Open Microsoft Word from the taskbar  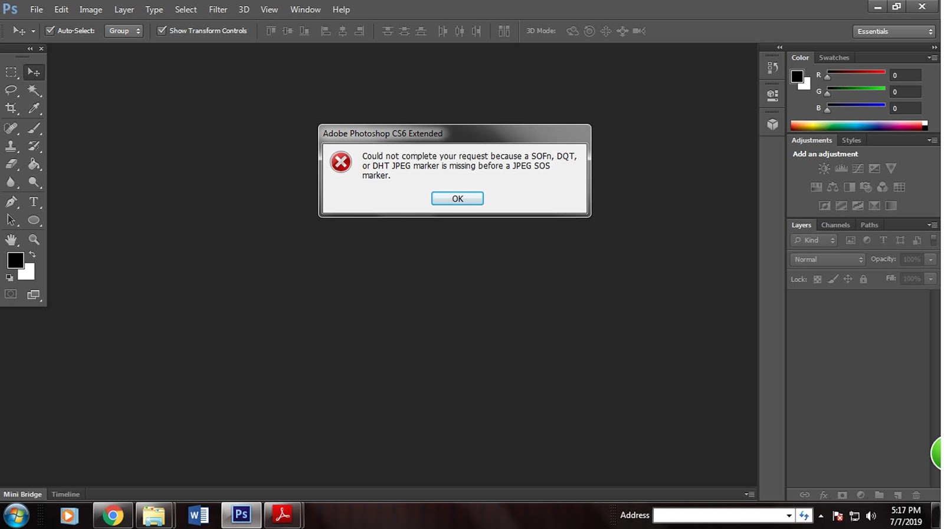click(x=198, y=515)
